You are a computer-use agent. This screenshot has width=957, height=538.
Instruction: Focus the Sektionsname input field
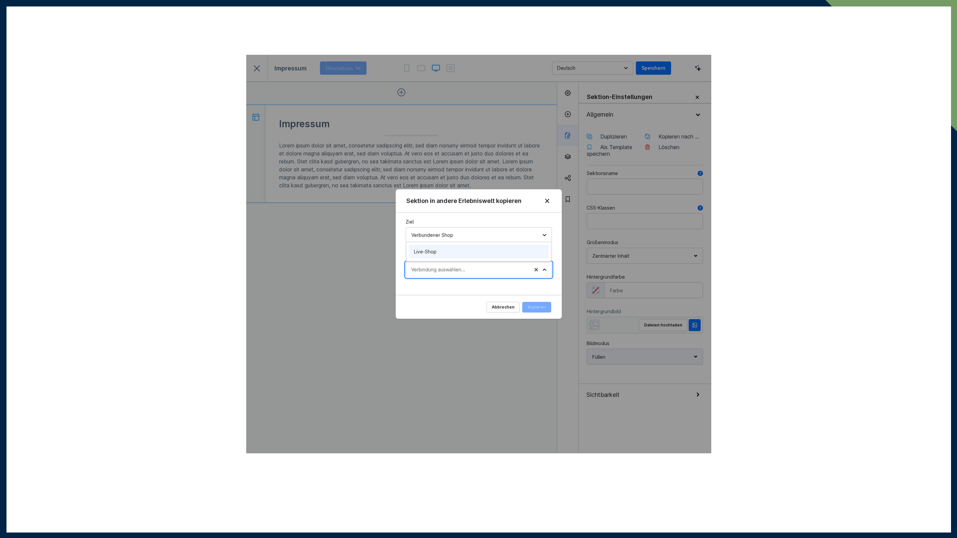[x=644, y=187]
